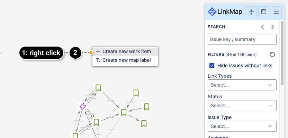The height and width of the screenshot is (138, 288).
Task: Click the topmost green bookmark node
Action: (x=98, y=88)
